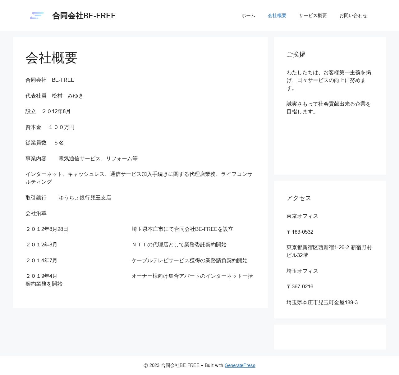Click the 東京都新宿区西新宿1-26-2 address

click(329, 251)
